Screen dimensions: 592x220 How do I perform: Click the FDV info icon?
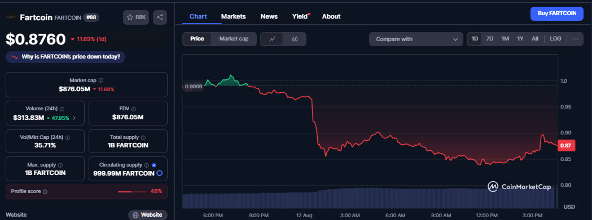tap(134, 109)
